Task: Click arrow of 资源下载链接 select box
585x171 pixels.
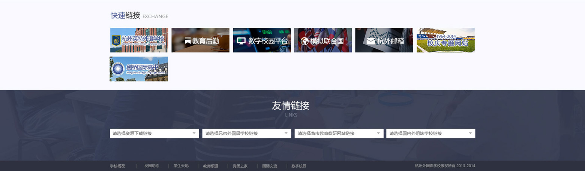Action: coord(194,133)
